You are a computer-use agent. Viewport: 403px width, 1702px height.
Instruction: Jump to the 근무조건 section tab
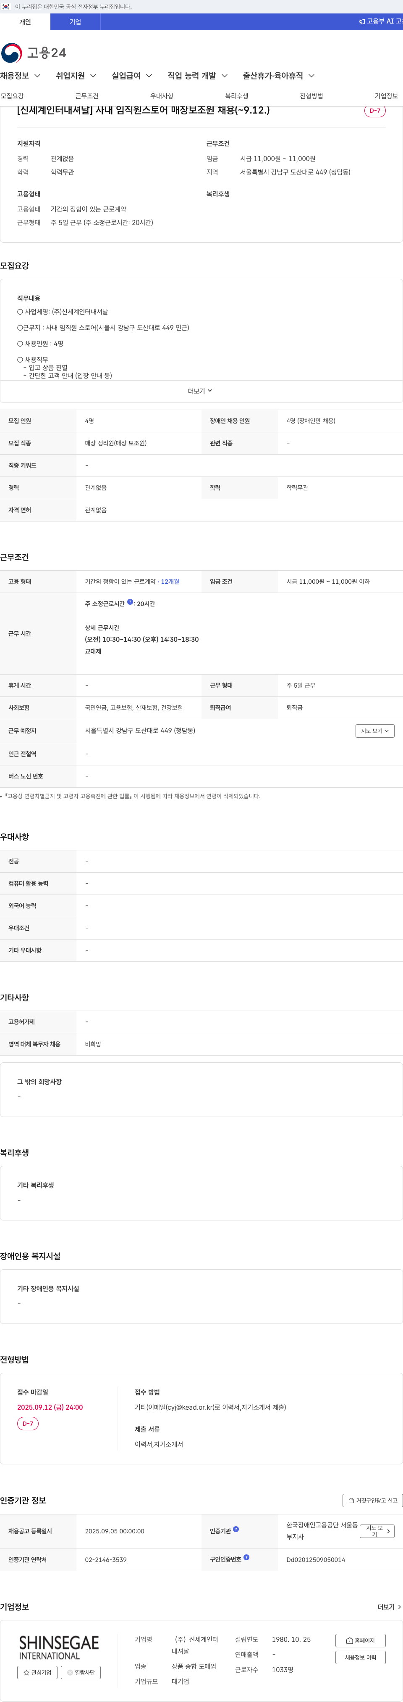87,96
